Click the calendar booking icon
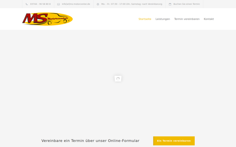 pos(170,4)
